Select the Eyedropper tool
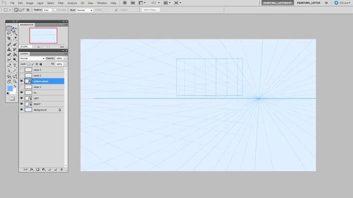This screenshot has width=353, height=198. coord(14,38)
